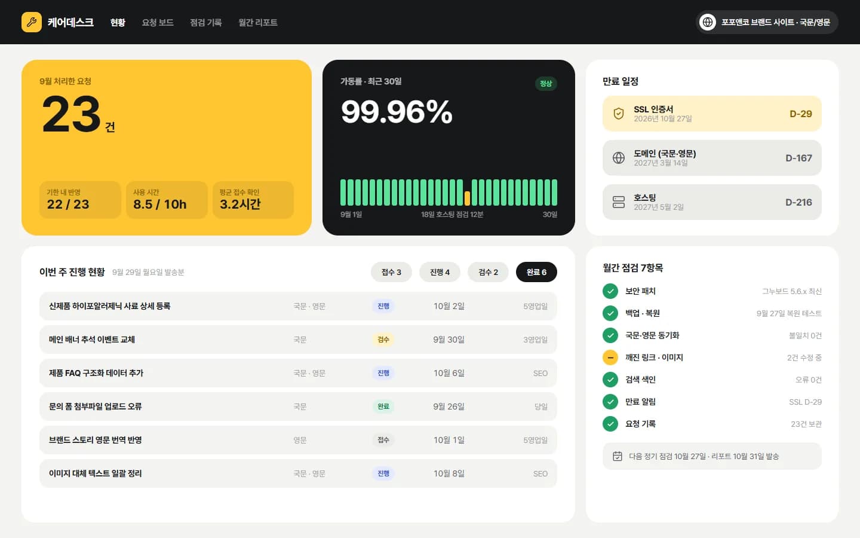The image size is (860, 538).
Task: Click the calendar icon by 다음 정기 점검
Action: pos(618,456)
